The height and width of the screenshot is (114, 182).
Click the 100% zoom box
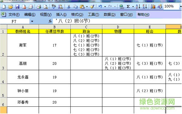[x=171, y=6]
